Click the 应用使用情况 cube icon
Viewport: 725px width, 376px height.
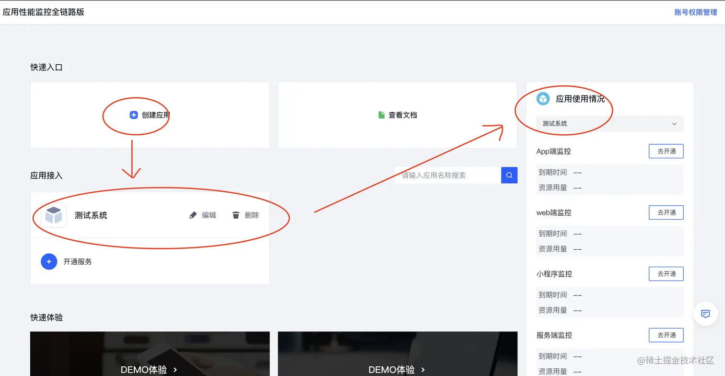click(x=543, y=99)
